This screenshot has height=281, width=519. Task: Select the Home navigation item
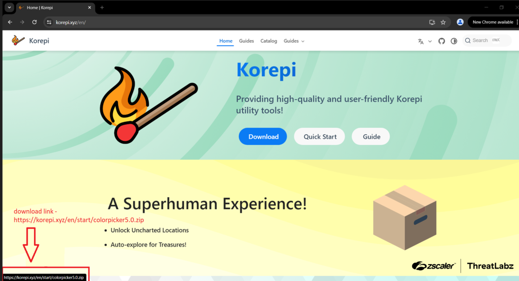tap(226, 41)
